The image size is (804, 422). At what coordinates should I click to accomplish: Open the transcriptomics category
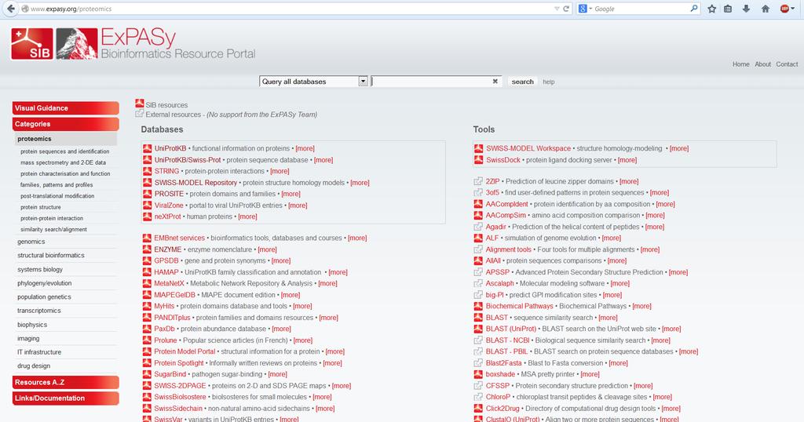[39, 311]
